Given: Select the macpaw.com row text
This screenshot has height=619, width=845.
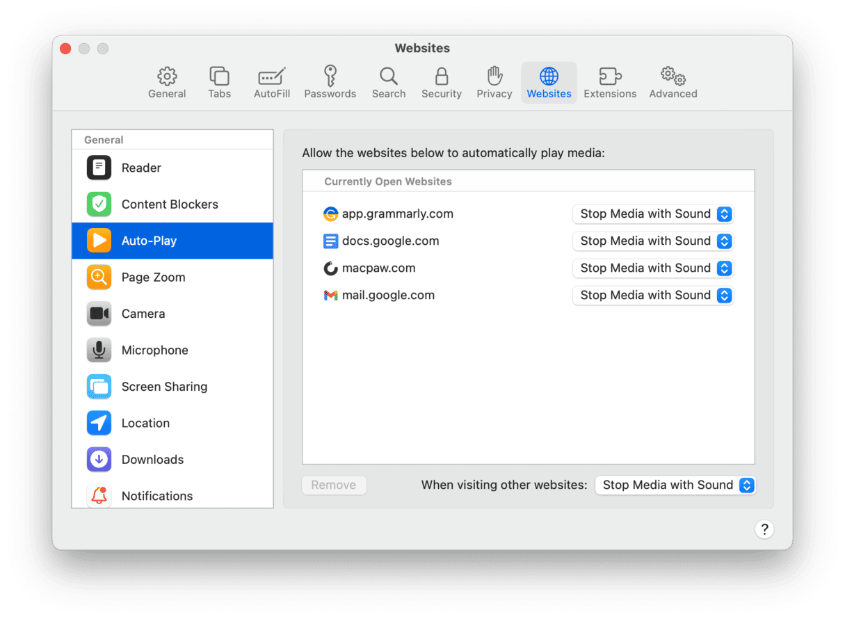Looking at the screenshot, I should coord(379,268).
